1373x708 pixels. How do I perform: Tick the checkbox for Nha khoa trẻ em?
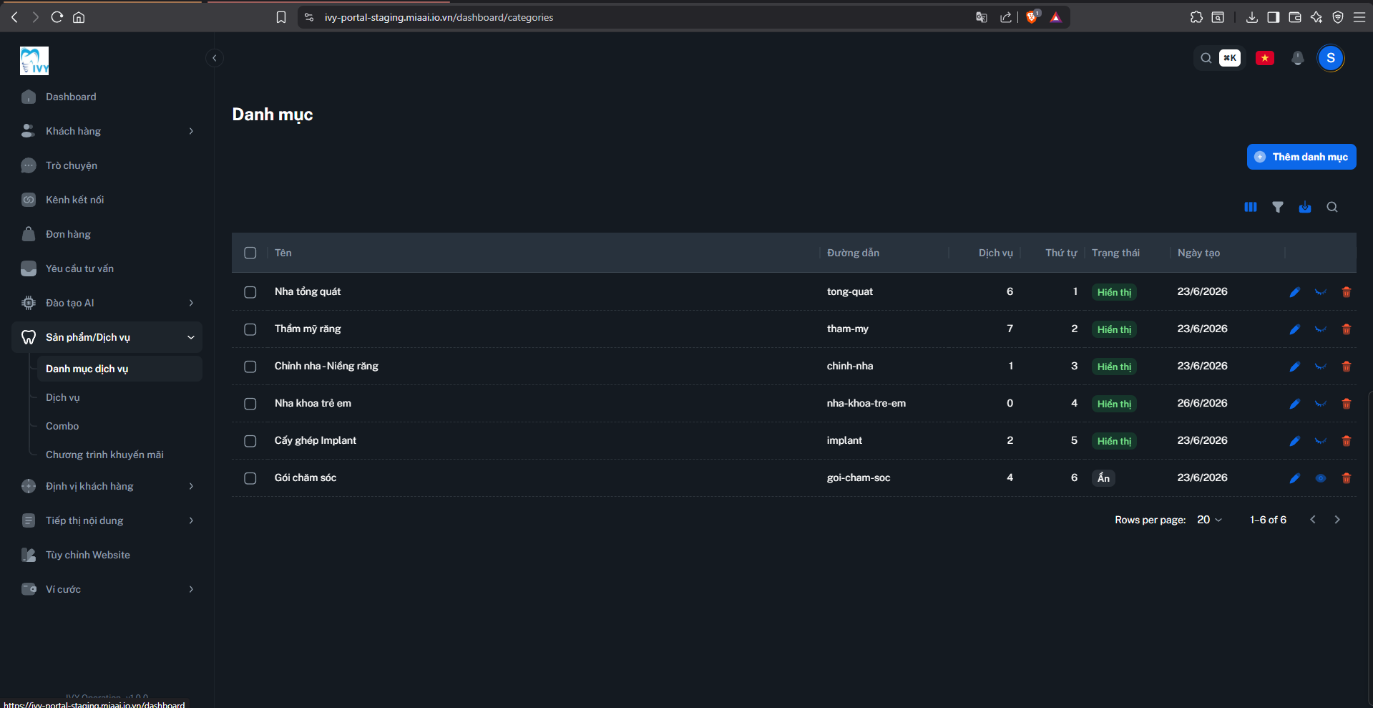(x=250, y=404)
